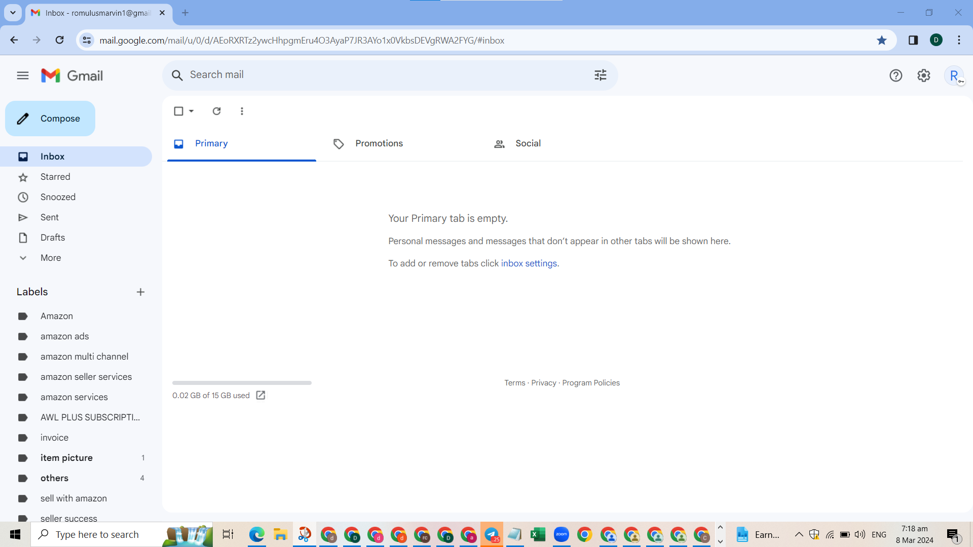
Task: Click the Program Policies link
Action: 591,383
